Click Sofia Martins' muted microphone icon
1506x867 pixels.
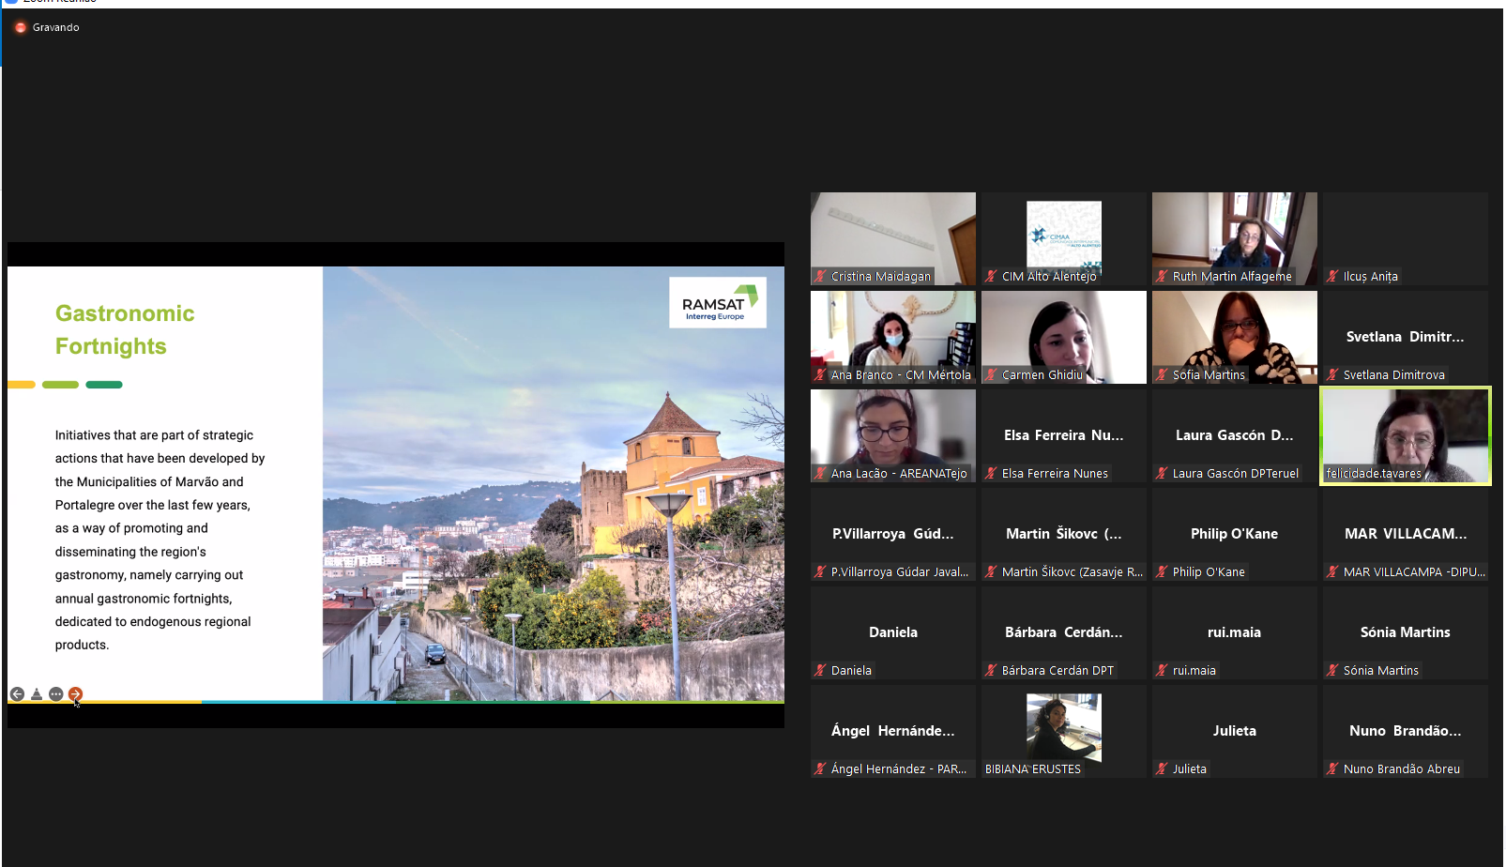pos(1162,374)
